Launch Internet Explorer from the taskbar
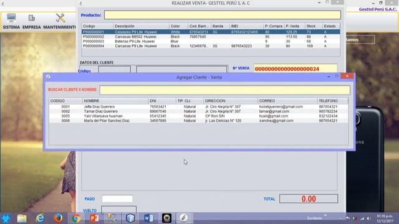The width and height of the screenshot is (399, 224). (x=40, y=218)
